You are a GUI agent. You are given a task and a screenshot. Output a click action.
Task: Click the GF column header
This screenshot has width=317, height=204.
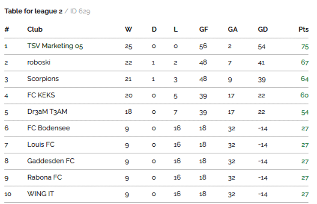pyautogui.click(x=203, y=30)
